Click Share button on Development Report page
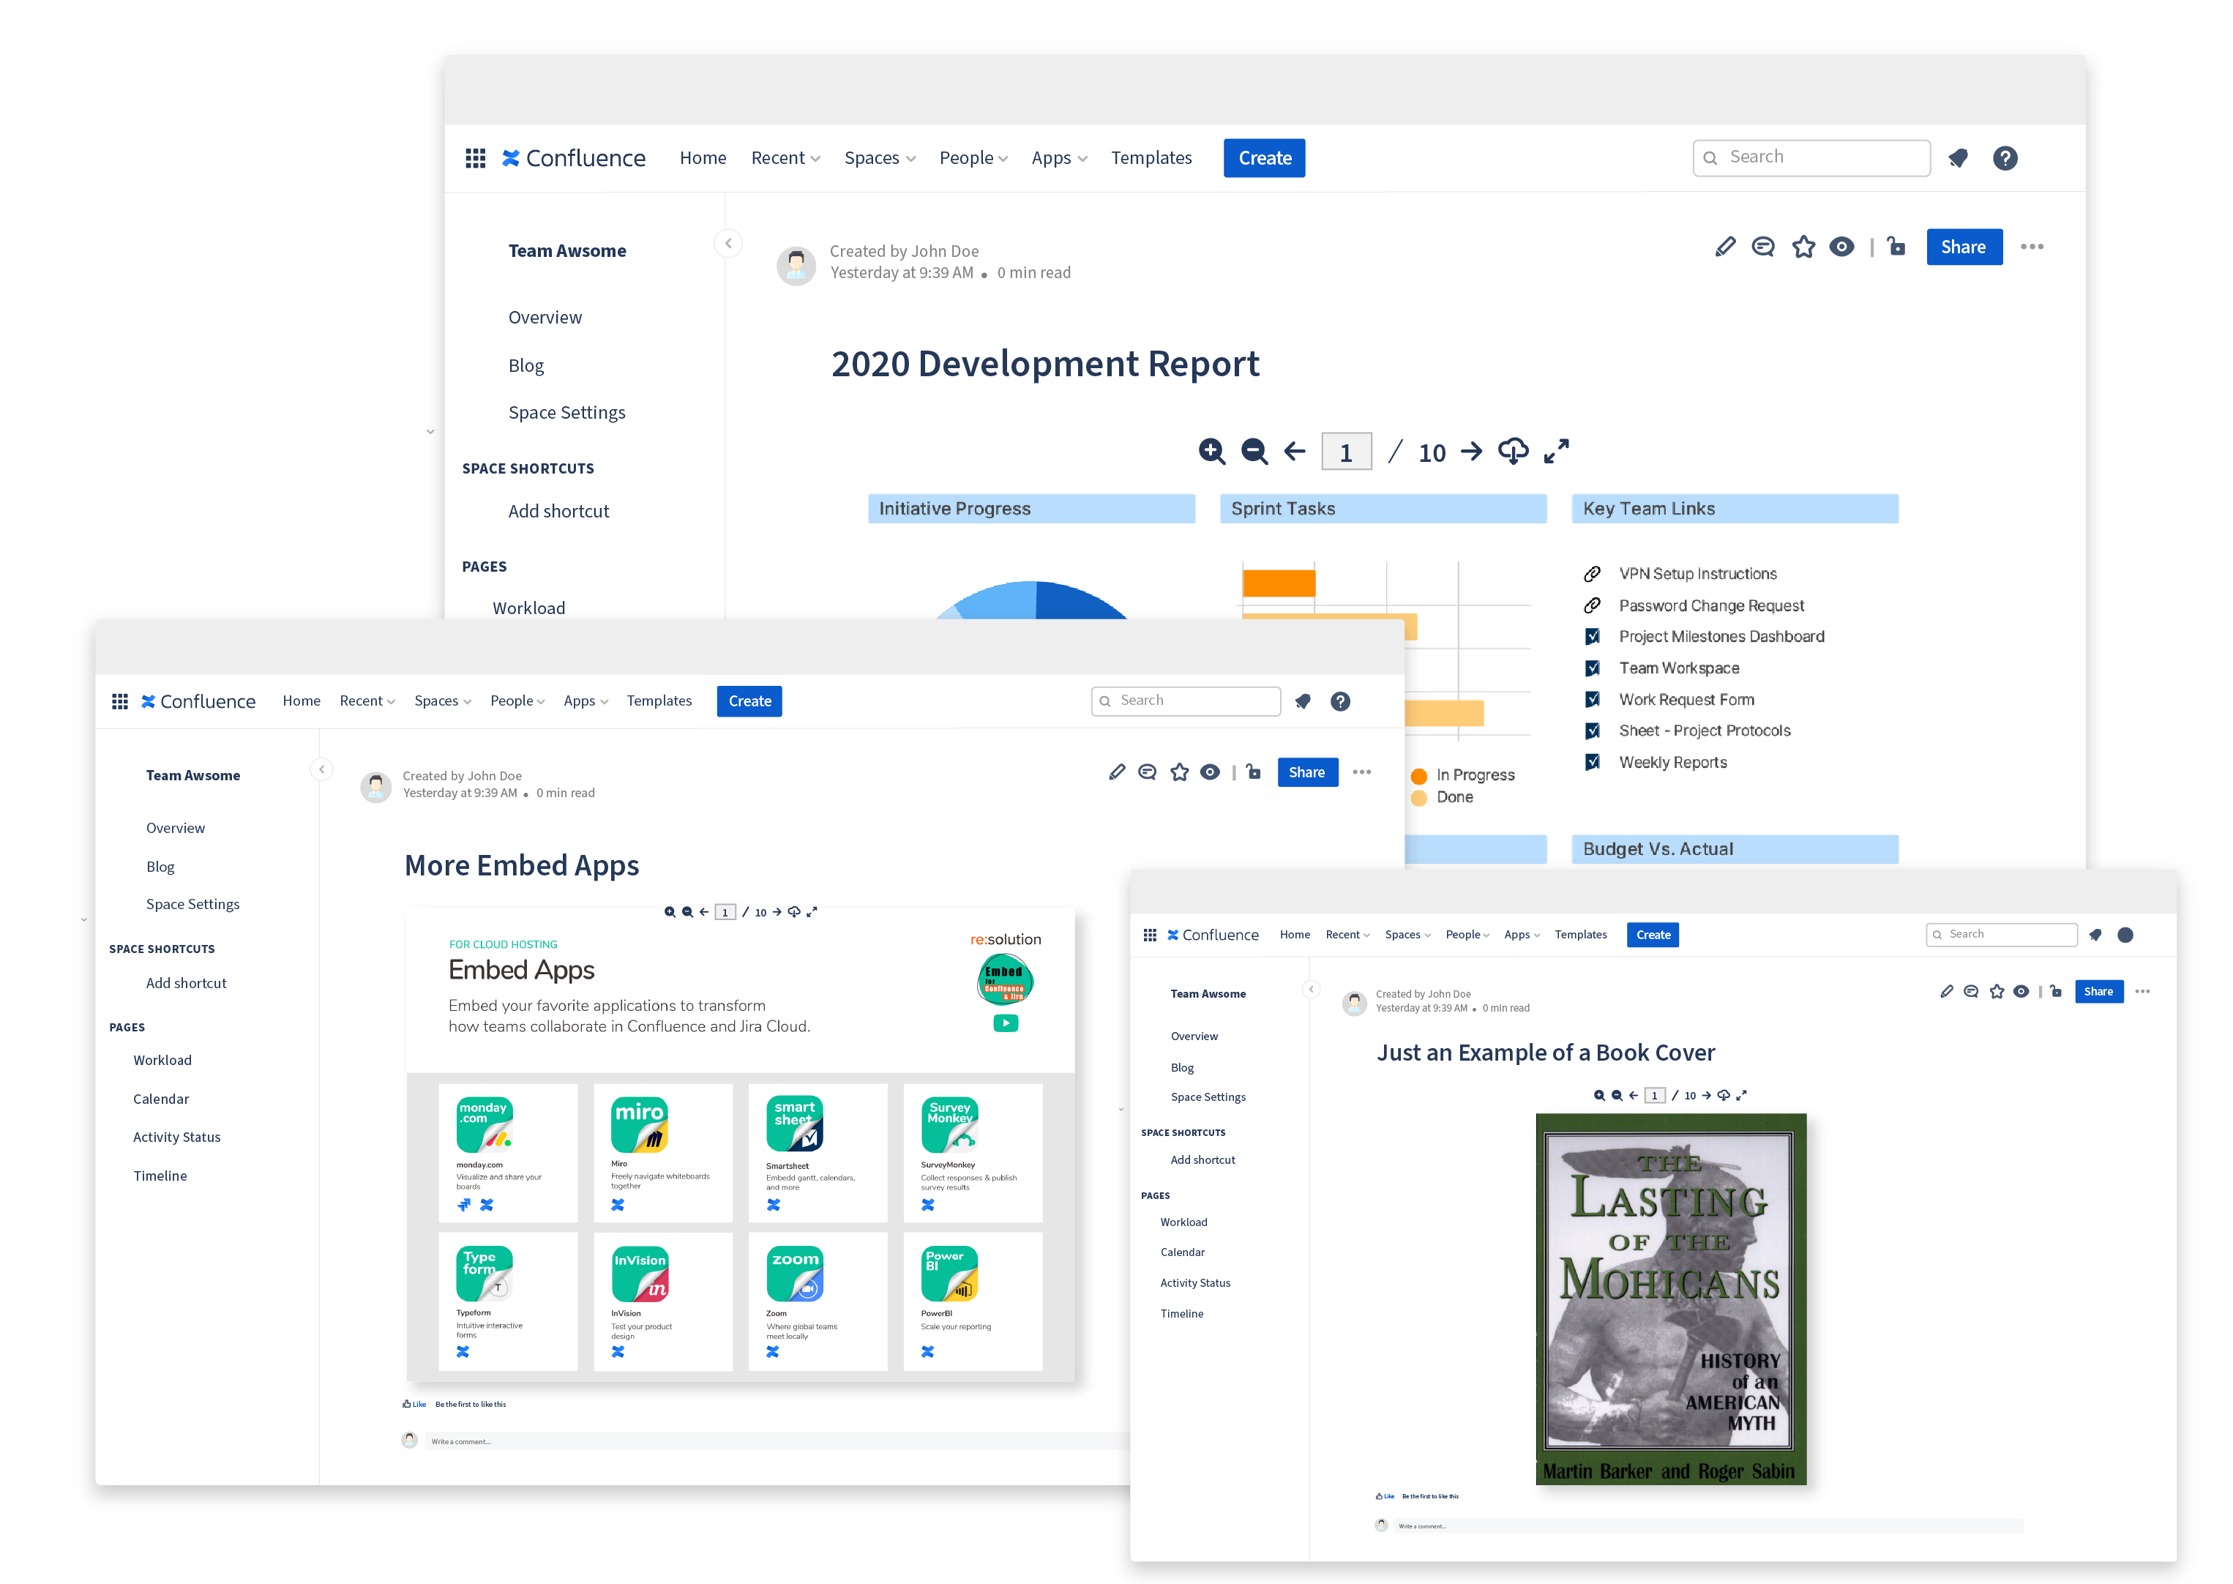The image size is (2233, 1584). 1964,247
